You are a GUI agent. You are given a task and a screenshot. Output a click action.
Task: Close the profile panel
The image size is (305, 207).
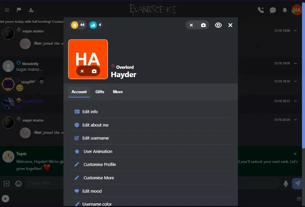click(230, 25)
